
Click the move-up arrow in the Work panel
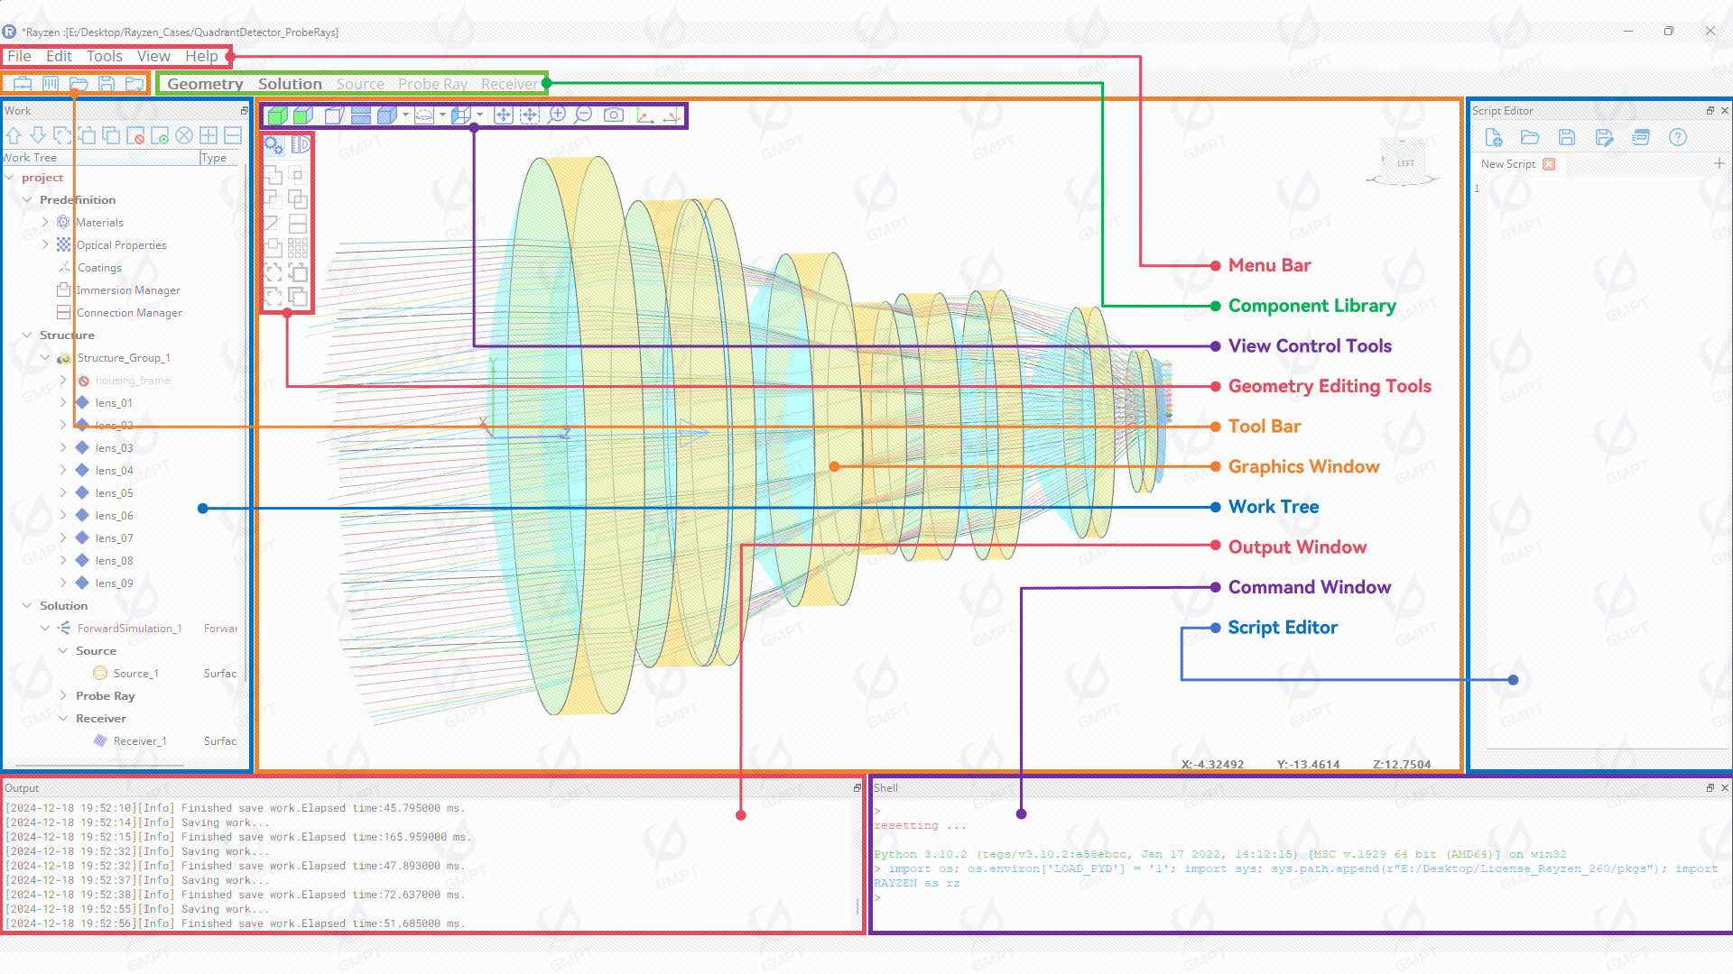pos(14,135)
